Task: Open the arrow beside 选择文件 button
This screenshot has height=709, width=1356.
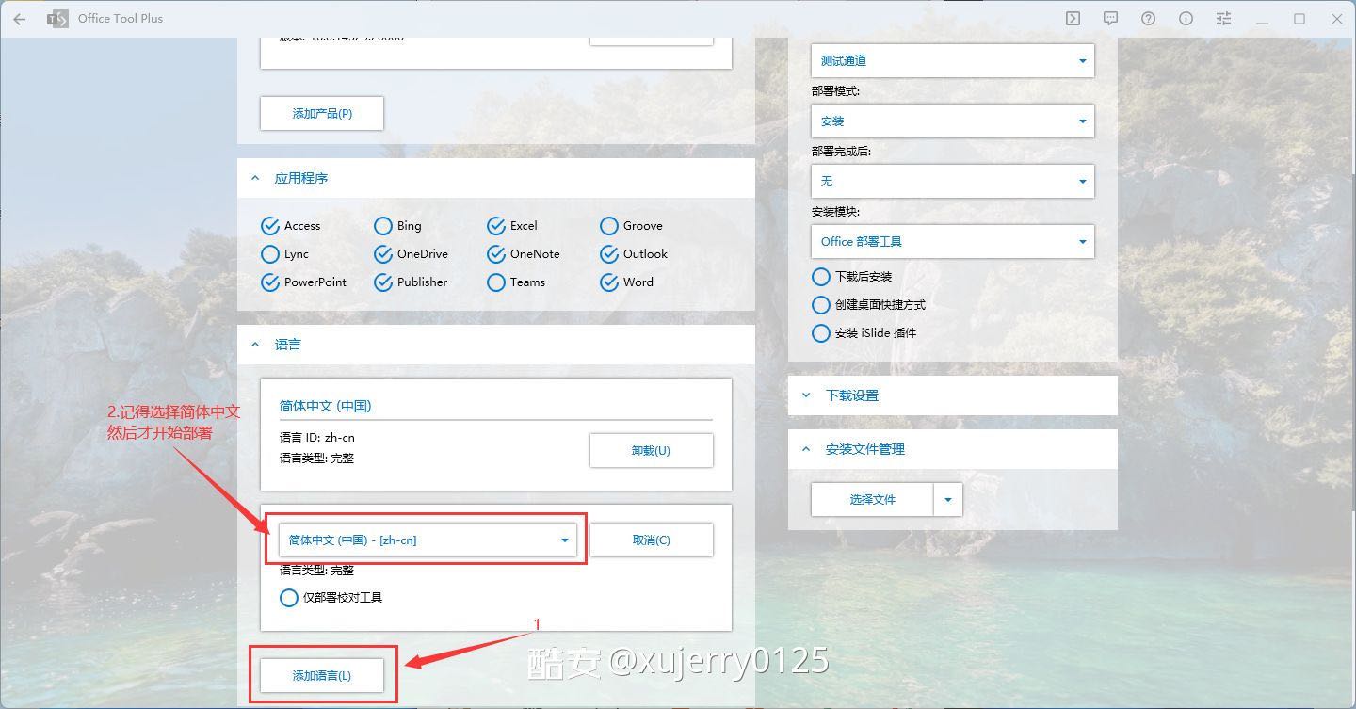Action: [x=948, y=500]
